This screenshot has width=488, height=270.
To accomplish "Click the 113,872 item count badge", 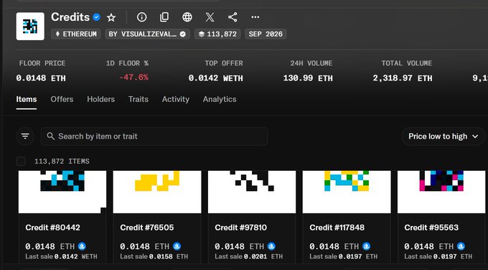I will tap(217, 34).
